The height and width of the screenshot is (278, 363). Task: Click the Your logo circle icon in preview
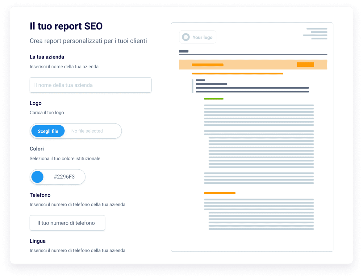pos(186,37)
